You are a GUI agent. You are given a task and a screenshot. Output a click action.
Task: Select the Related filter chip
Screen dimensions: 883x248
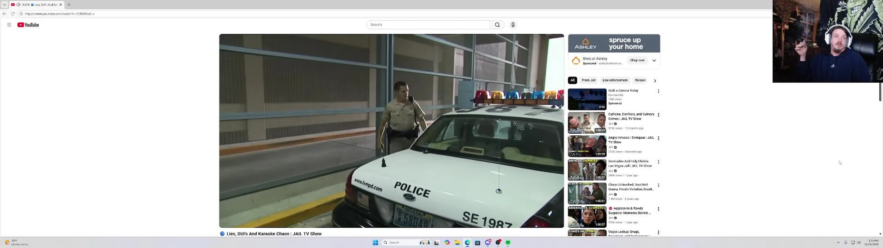[640, 80]
